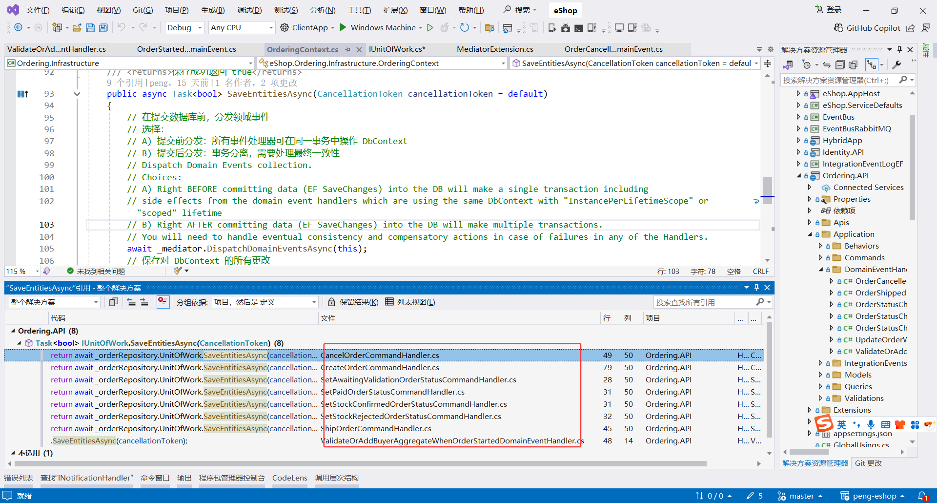Switch to the IUnitOfWork.cs* tab
937x503 pixels.
(397, 49)
